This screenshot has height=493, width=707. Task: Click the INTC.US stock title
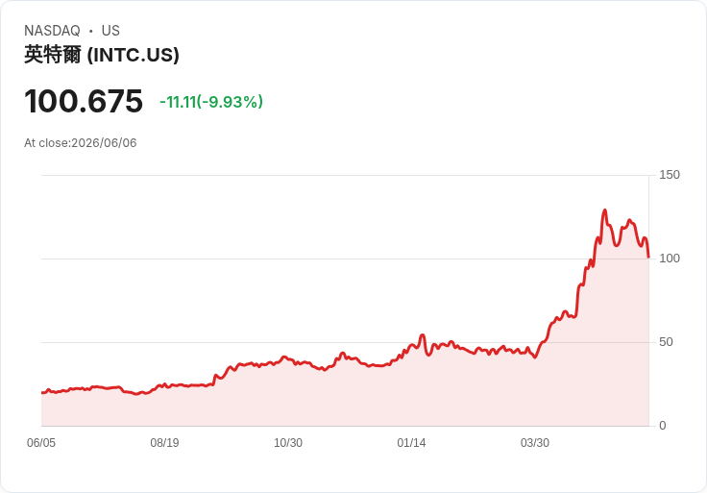click(102, 55)
